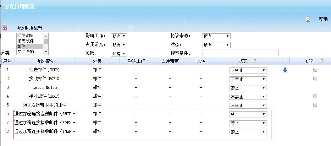Click the help document icon

coord(308,19)
